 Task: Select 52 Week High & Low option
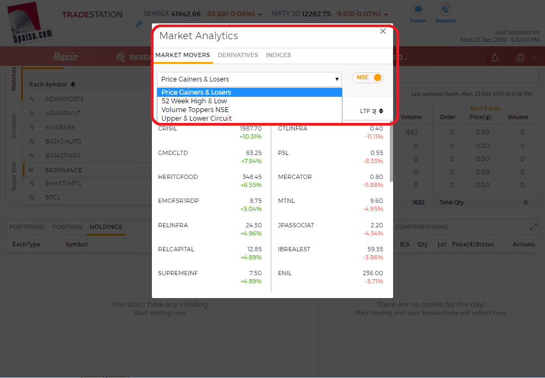[249, 101]
